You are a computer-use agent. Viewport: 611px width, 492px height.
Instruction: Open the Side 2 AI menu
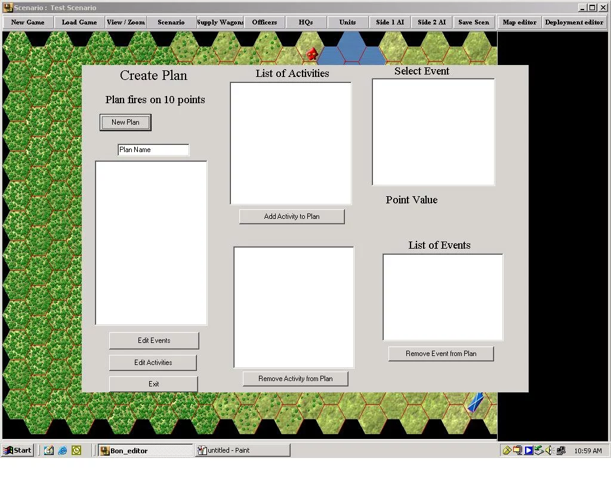click(432, 22)
